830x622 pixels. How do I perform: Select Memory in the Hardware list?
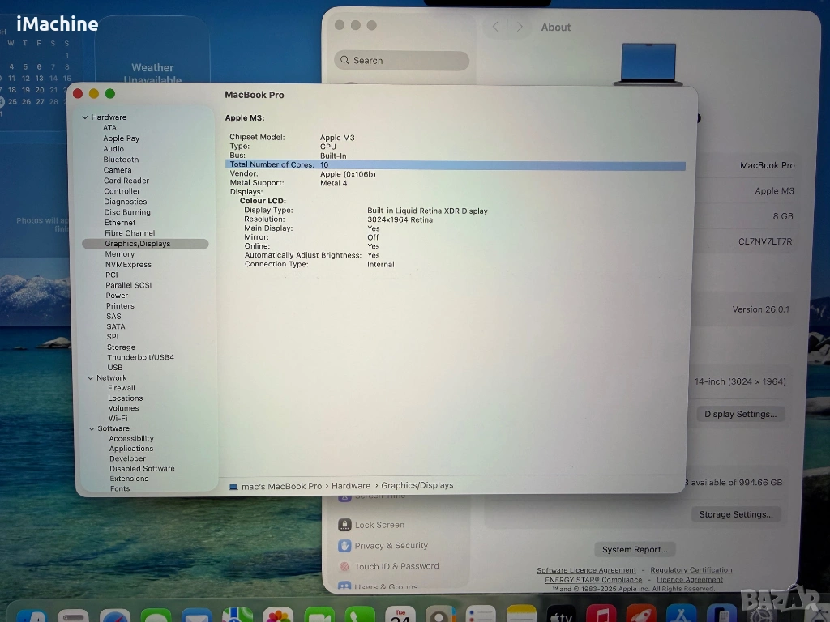[119, 254]
